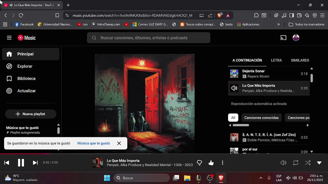Toggle shuffle playback
Image resolution: width=328 pixels, height=184 pixels.
point(308,163)
